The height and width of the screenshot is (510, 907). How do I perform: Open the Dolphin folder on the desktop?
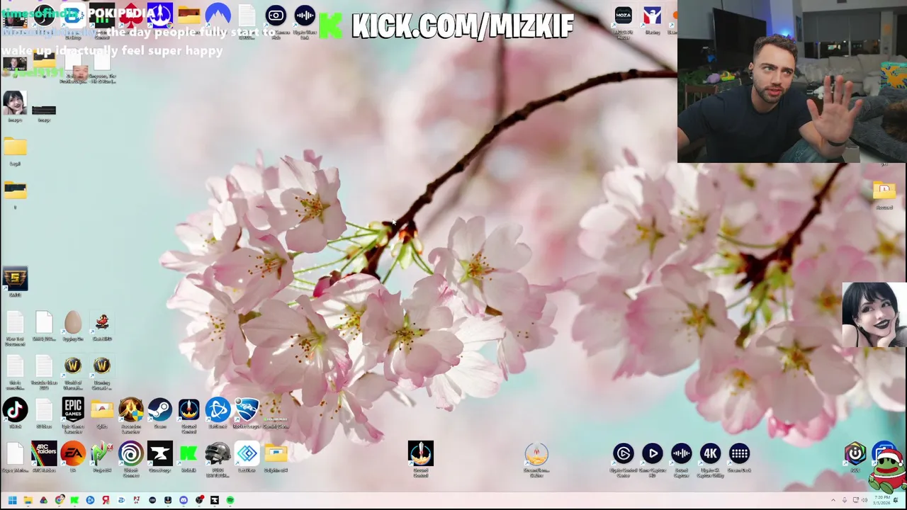[276, 454]
